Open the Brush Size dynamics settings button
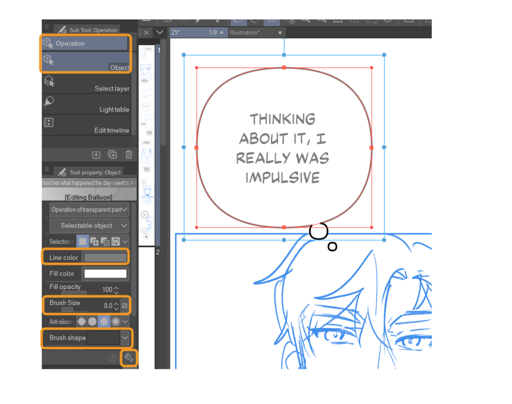The width and height of the screenshot is (512, 404). (x=124, y=306)
